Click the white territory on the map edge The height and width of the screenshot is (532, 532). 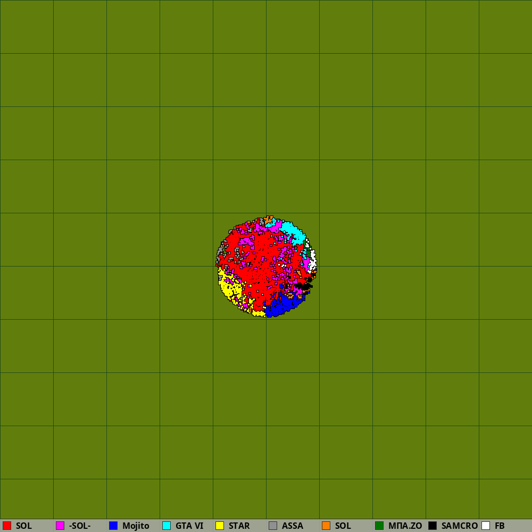tap(312, 260)
